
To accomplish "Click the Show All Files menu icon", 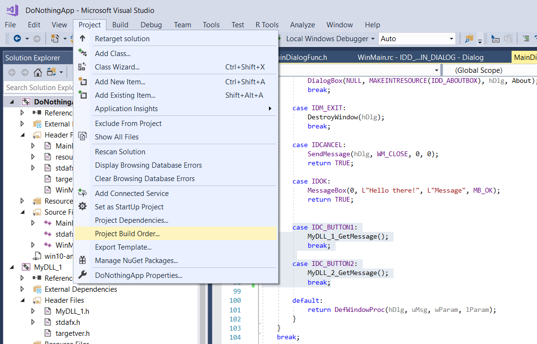I will 82,137.
